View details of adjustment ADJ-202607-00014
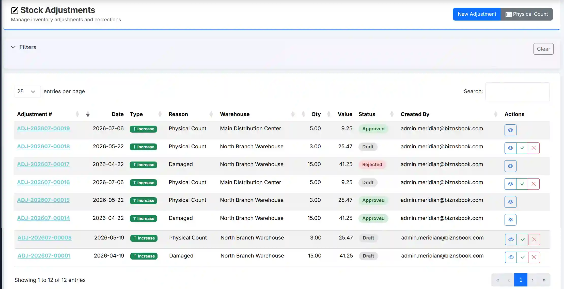Viewport: 564px width, 289px height. coord(510,220)
